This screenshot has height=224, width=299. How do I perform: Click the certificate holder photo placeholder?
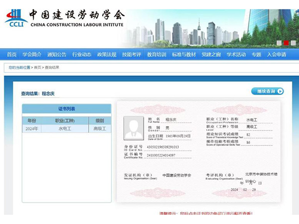[x=133, y=127]
